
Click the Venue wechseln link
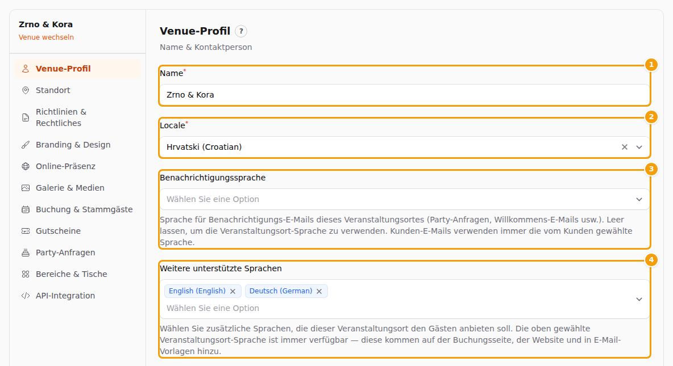click(x=46, y=37)
